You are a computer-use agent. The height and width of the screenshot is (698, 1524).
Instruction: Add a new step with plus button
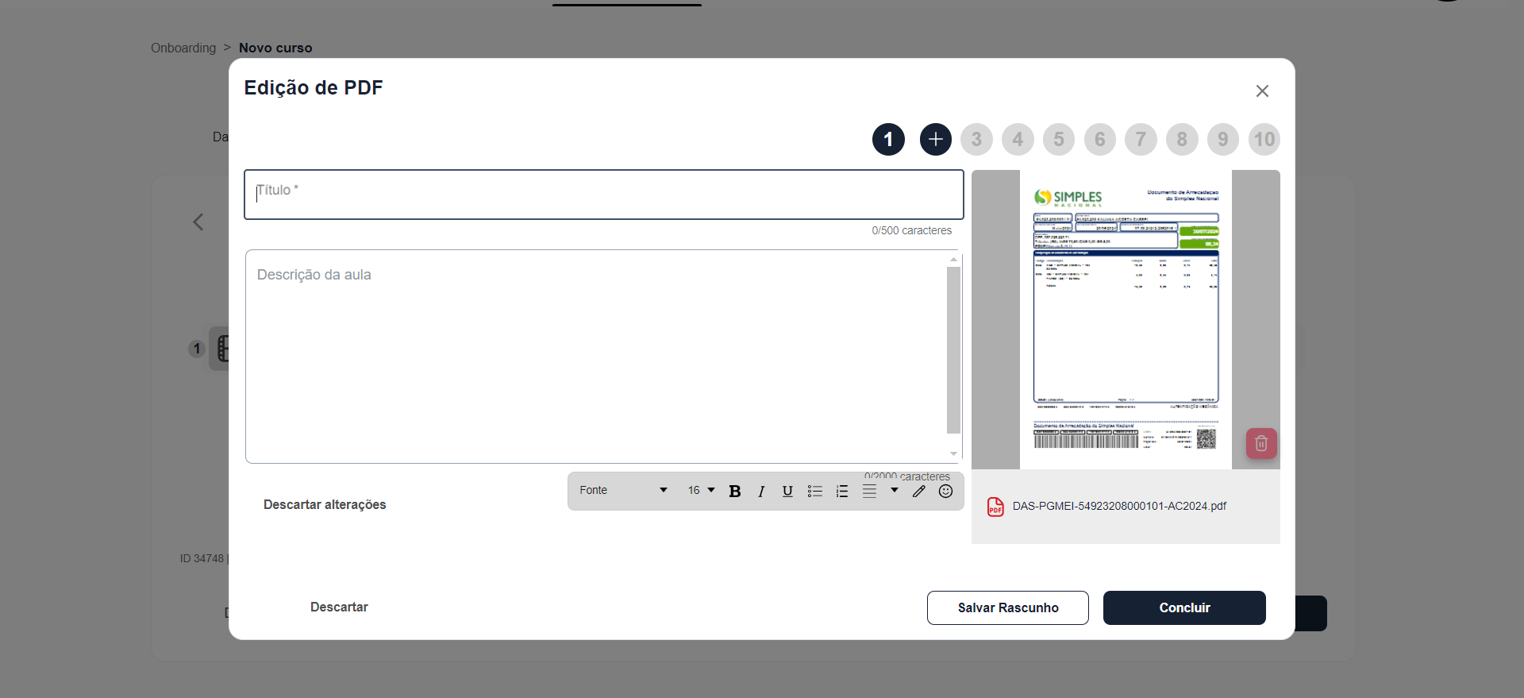pyautogui.click(x=936, y=140)
